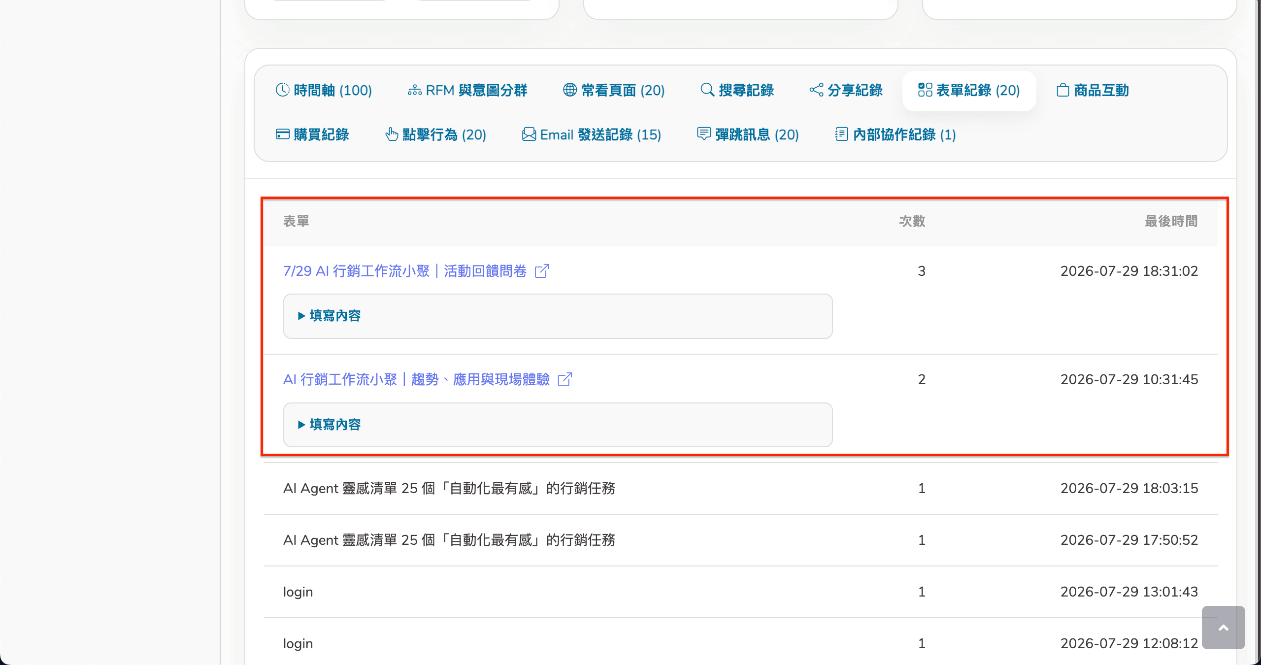Screen dimensions: 1261x665
Task: Click the scroll-to-top arrow button
Action: [1223, 628]
